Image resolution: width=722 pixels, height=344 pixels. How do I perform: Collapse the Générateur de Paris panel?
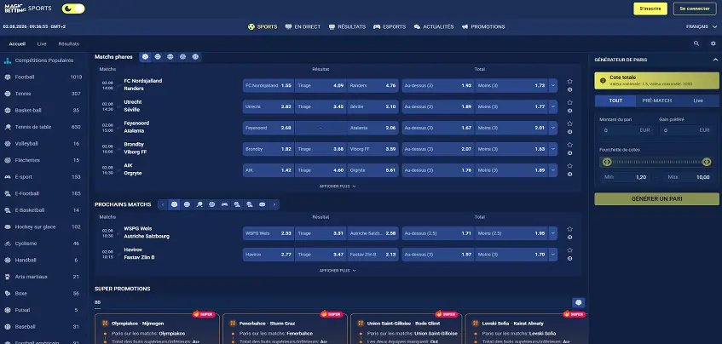pyautogui.click(x=715, y=60)
